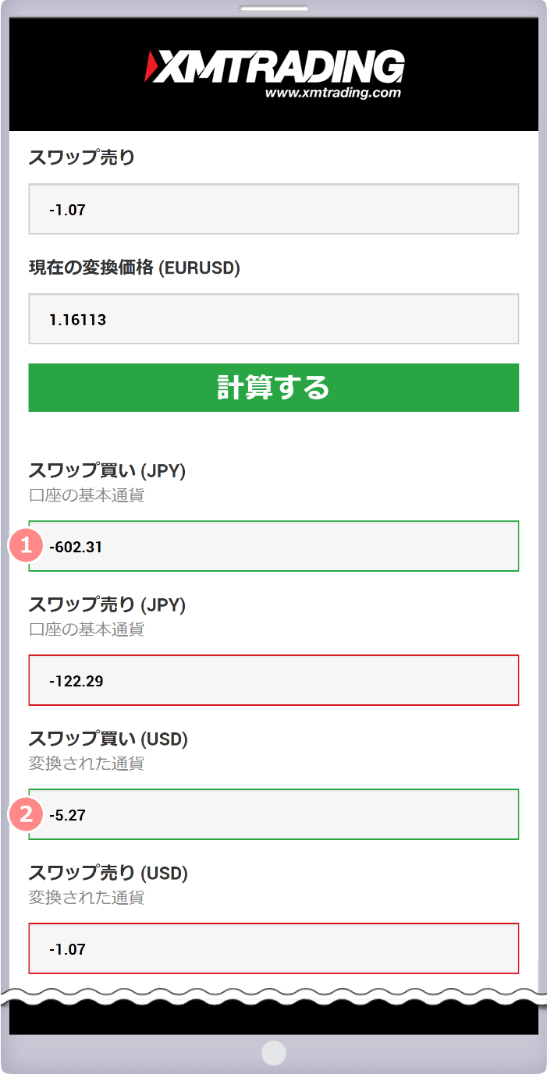Select the EURUSD conversion price field showing 1.16113
Image resolution: width=547 pixels, height=1074 pixels.
click(273, 319)
